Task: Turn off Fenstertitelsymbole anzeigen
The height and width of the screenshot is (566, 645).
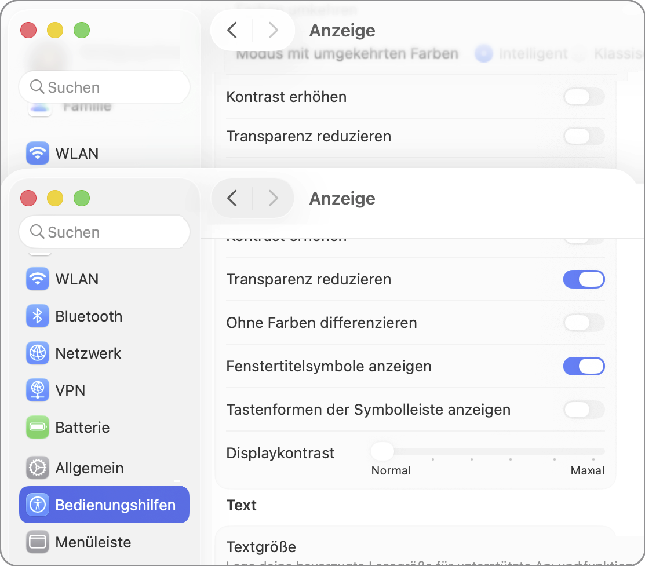Action: click(584, 366)
